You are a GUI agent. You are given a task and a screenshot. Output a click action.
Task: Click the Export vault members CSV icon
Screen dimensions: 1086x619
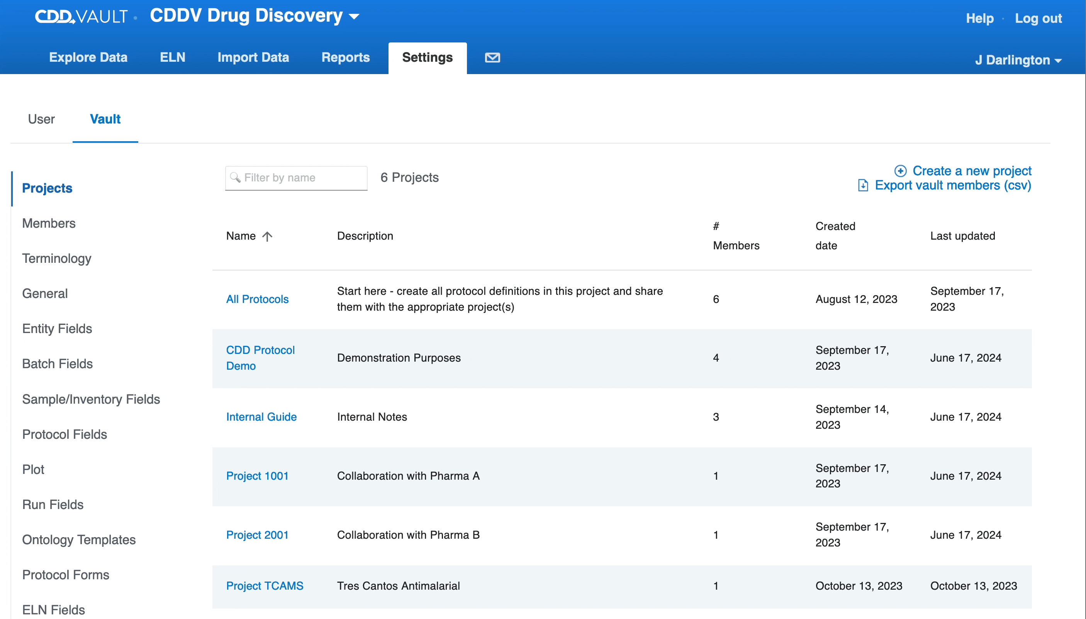pos(864,186)
